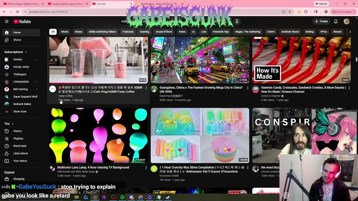Open Shopping under Explore
The width and height of the screenshot is (358, 201).
(x=21, y=179)
